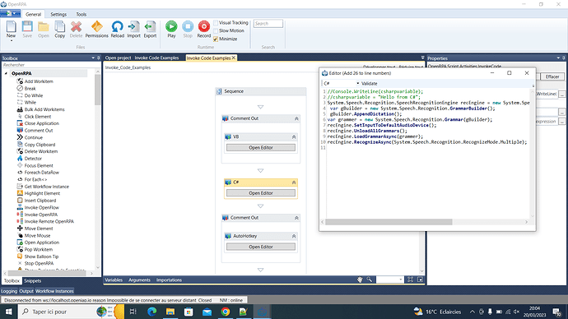Click the Toolbox vertical scrollbar thumb
This screenshot has height=319, width=568.
[97, 90]
